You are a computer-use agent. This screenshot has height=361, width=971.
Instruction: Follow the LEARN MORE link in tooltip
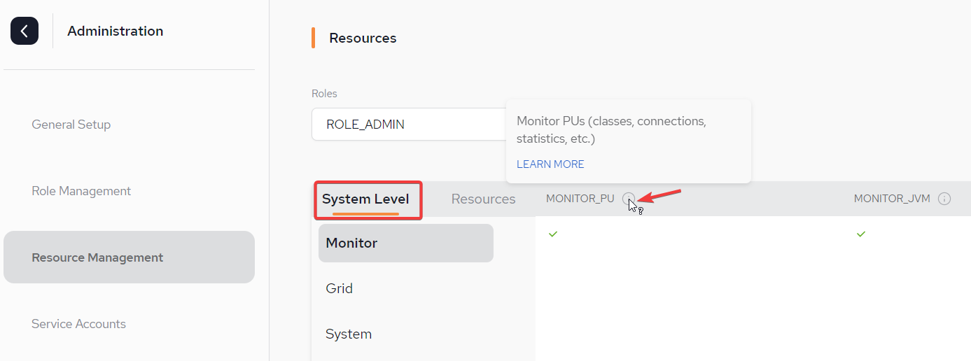pyautogui.click(x=550, y=164)
